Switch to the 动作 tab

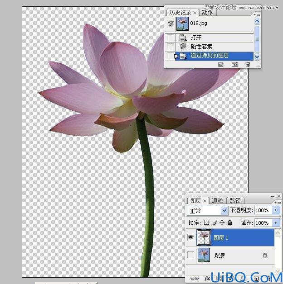coord(207,13)
